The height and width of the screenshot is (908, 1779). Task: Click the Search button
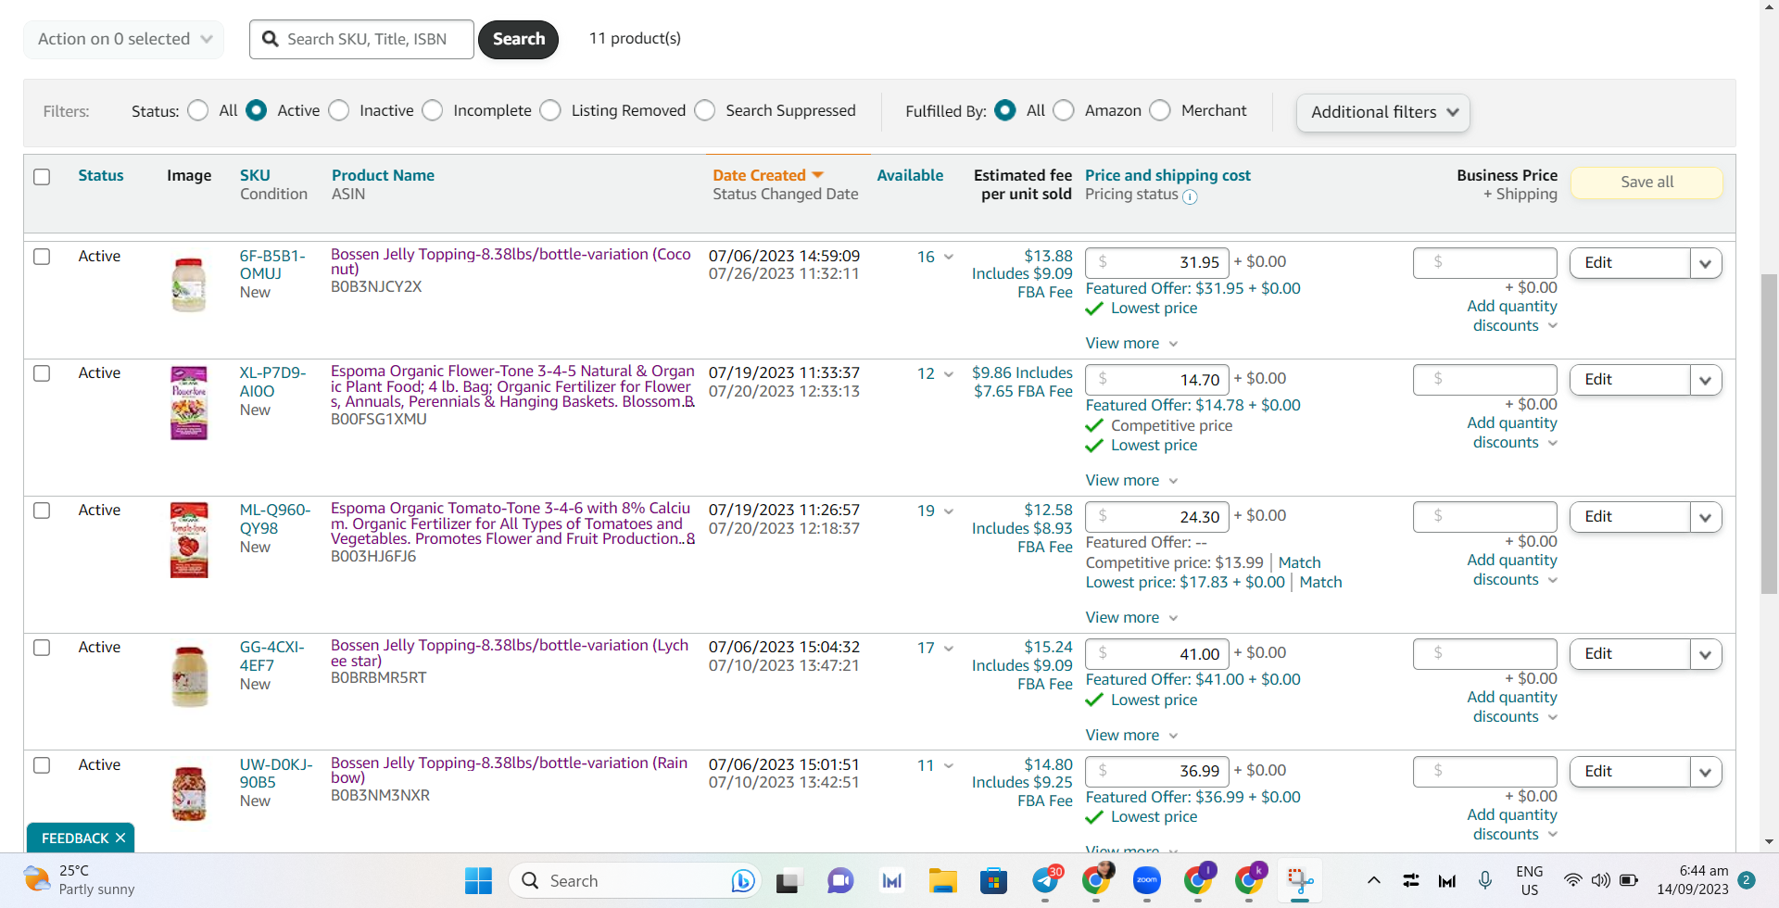[519, 39]
